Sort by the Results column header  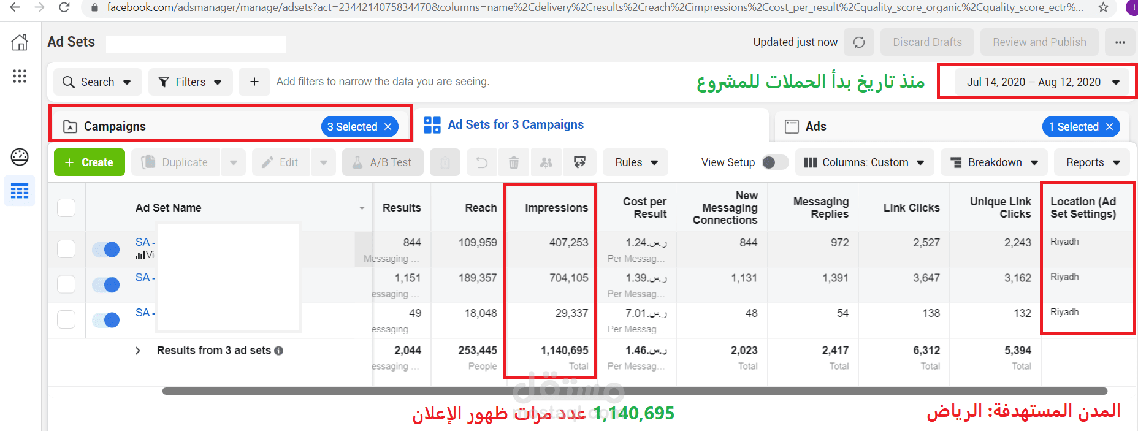[x=402, y=208]
